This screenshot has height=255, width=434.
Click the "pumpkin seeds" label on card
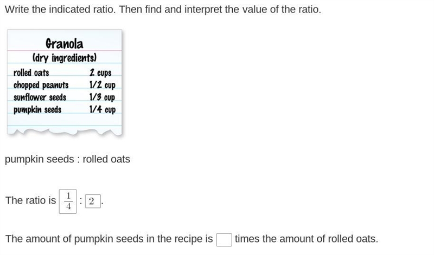coord(37,110)
